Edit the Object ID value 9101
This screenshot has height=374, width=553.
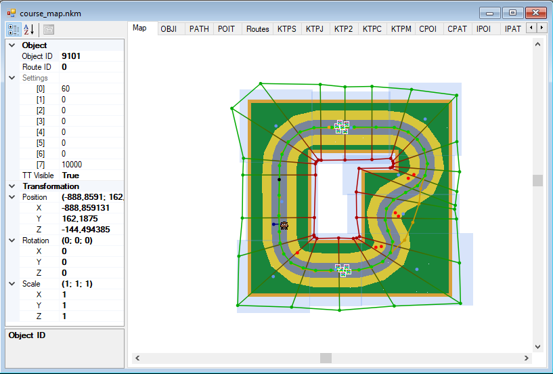(91, 56)
